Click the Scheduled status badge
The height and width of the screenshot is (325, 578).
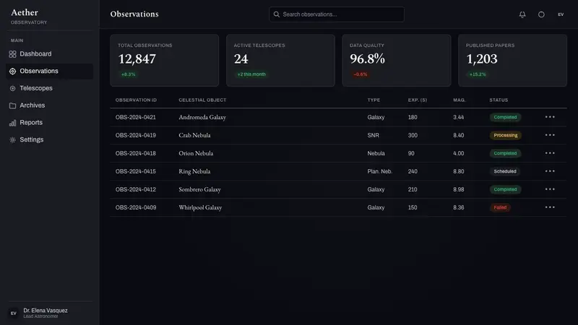[505, 171]
